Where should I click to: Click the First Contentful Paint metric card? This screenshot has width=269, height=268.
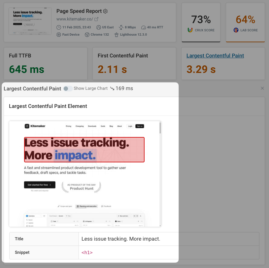pyautogui.click(x=134, y=63)
